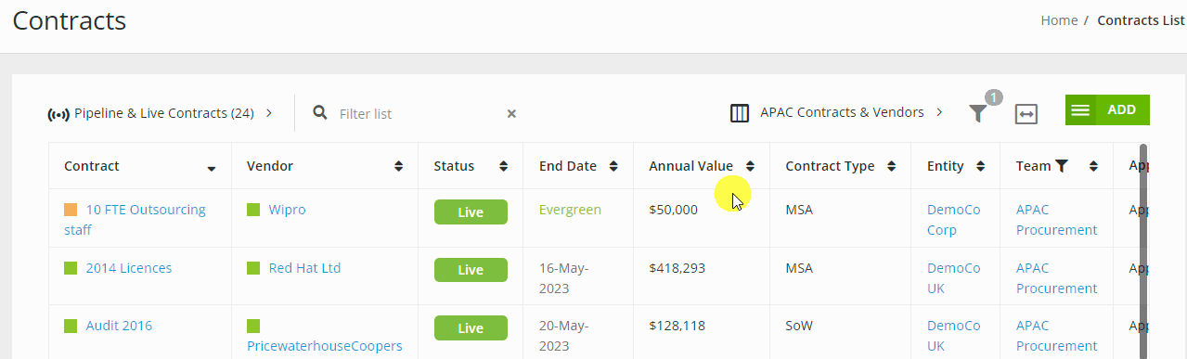Click the search magnifier icon

tap(320, 112)
